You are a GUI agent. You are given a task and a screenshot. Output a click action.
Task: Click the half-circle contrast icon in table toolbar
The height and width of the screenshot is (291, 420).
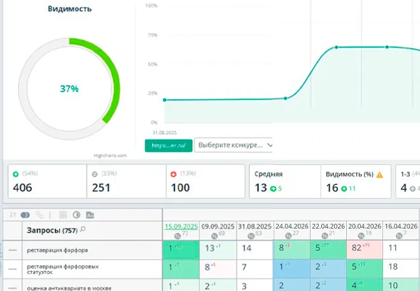pyautogui.click(x=76, y=215)
